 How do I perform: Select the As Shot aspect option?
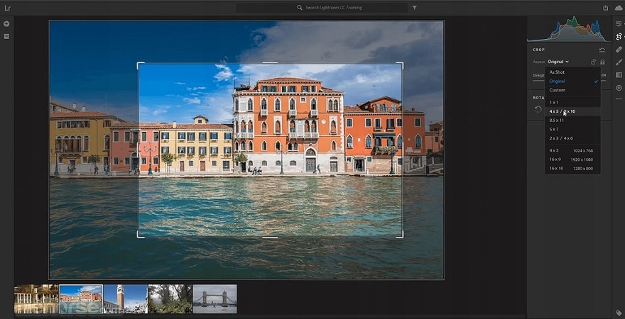(x=557, y=72)
